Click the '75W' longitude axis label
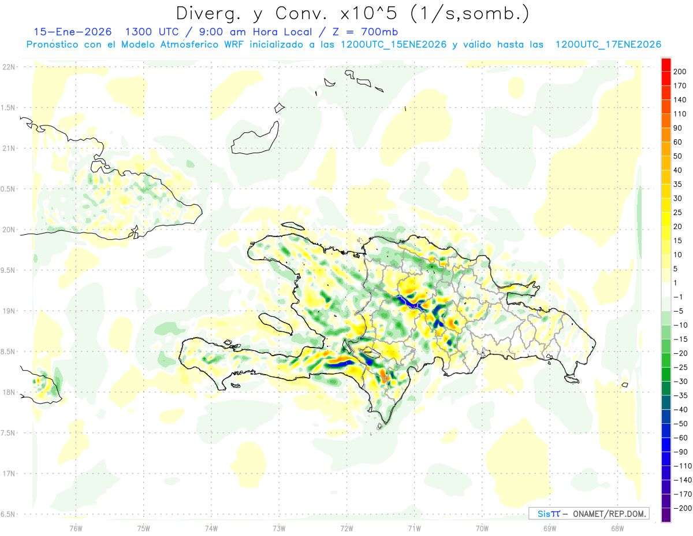 click(144, 528)
